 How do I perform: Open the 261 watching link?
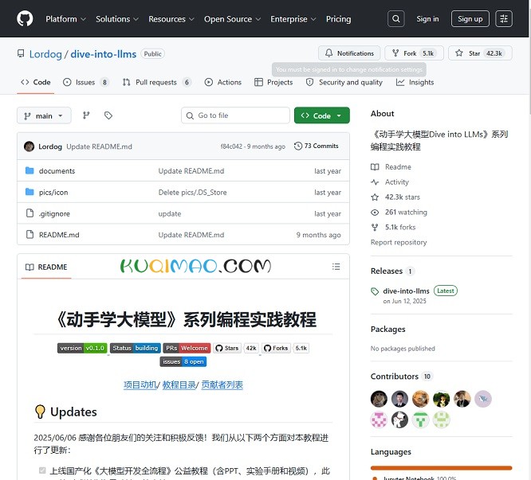399,213
